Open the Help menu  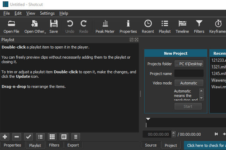click(x=64, y=13)
